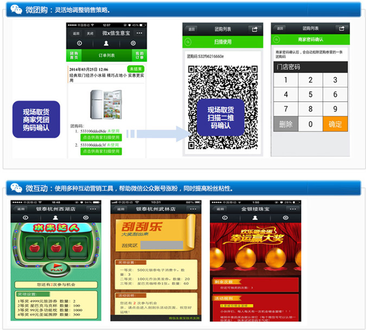The image size is (366, 330).
Task: Select the 我的订单 tab
Action: (x=139, y=55)
